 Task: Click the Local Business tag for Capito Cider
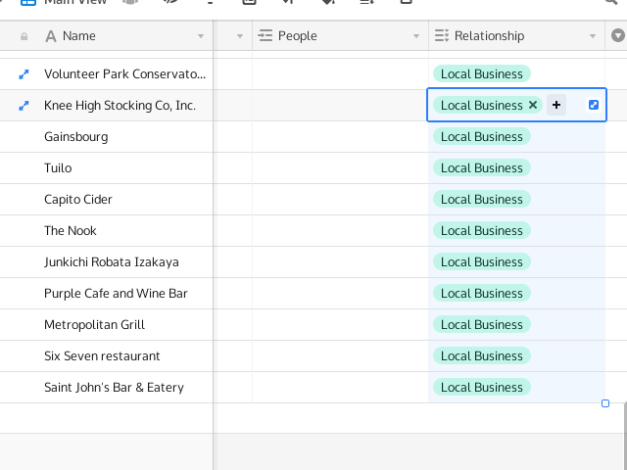(481, 200)
